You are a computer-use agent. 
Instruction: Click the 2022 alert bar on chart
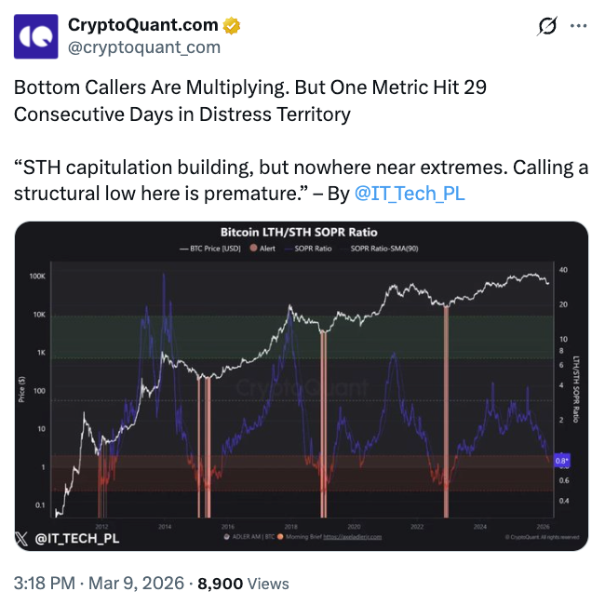point(446,410)
